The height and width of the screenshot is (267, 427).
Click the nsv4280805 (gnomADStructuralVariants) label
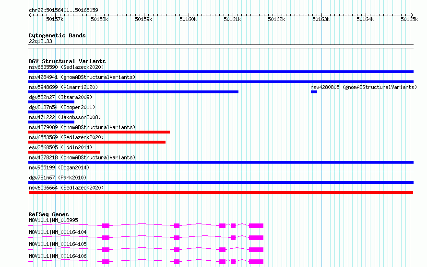364,87
